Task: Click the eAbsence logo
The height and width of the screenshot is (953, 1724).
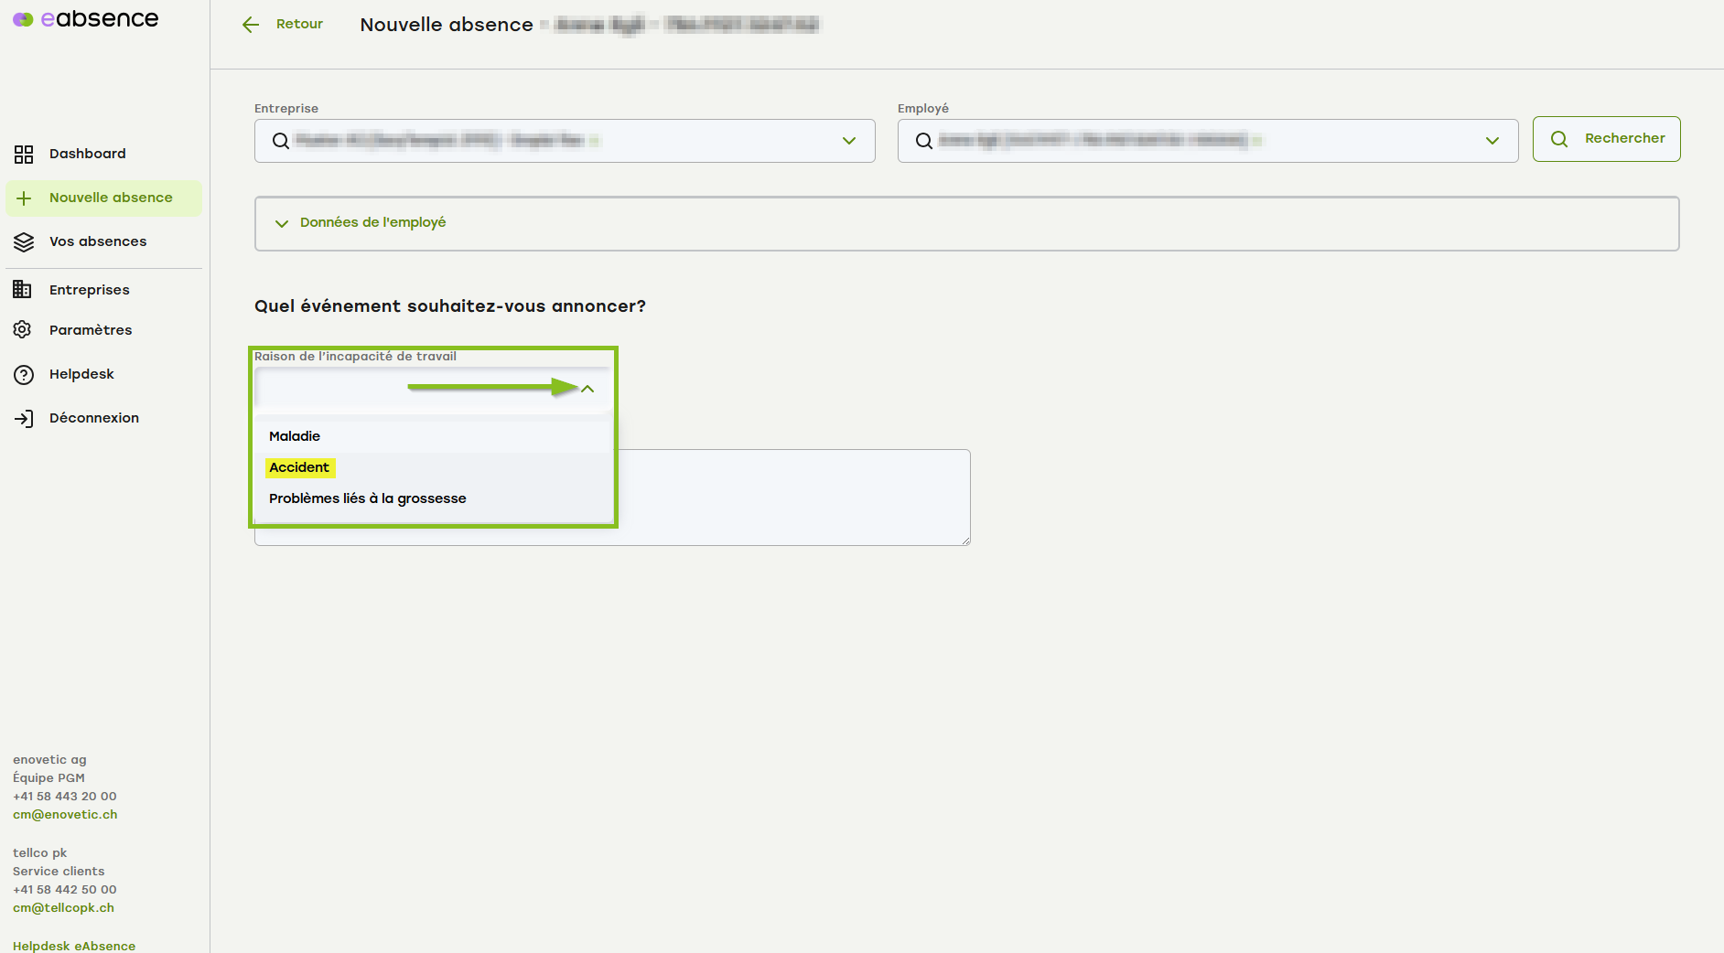Action: [x=85, y=19]
